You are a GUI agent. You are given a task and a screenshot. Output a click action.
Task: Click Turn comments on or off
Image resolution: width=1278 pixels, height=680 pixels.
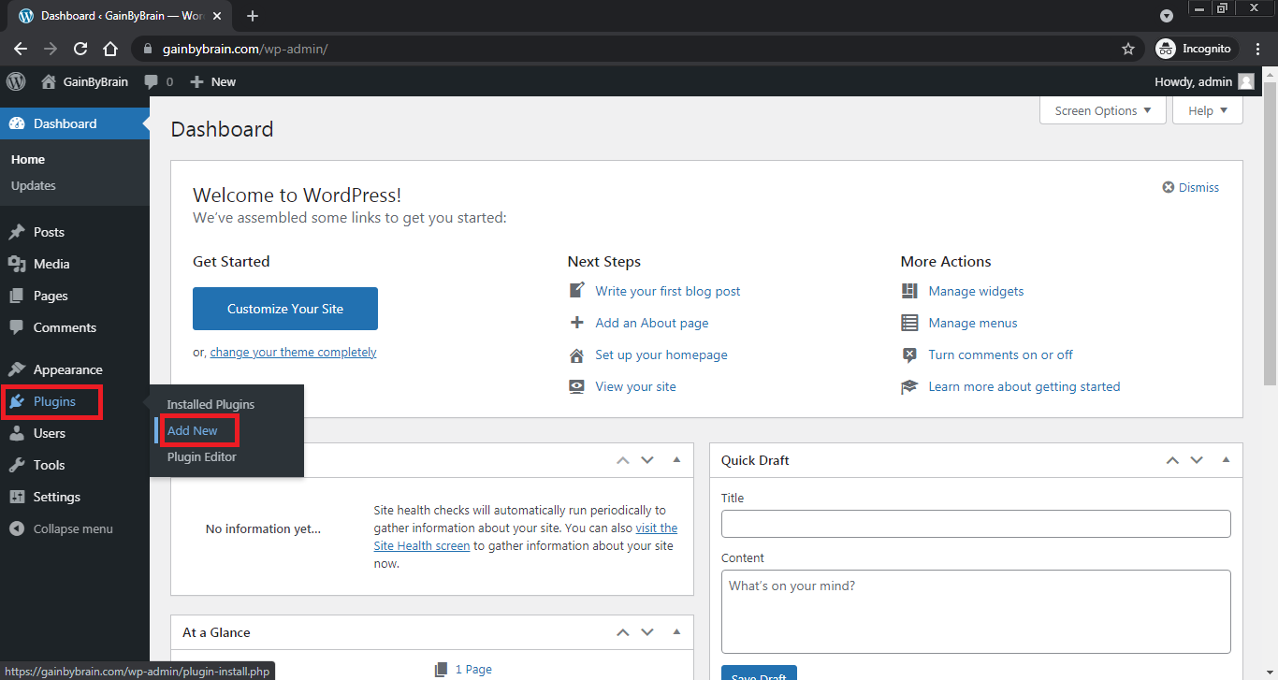(1000, 354)
